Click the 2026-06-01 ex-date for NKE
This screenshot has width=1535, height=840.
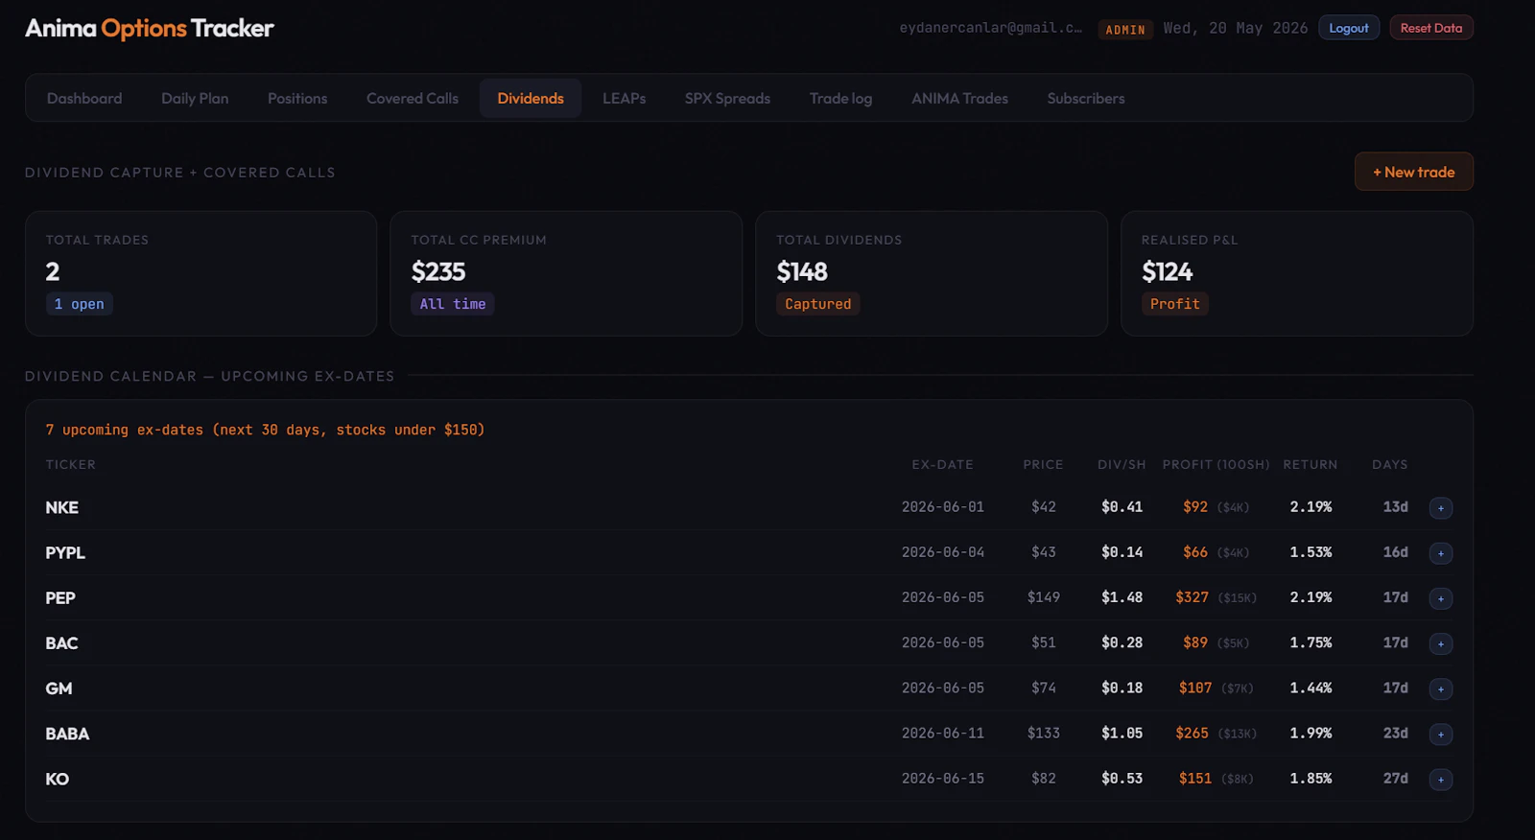943,507
